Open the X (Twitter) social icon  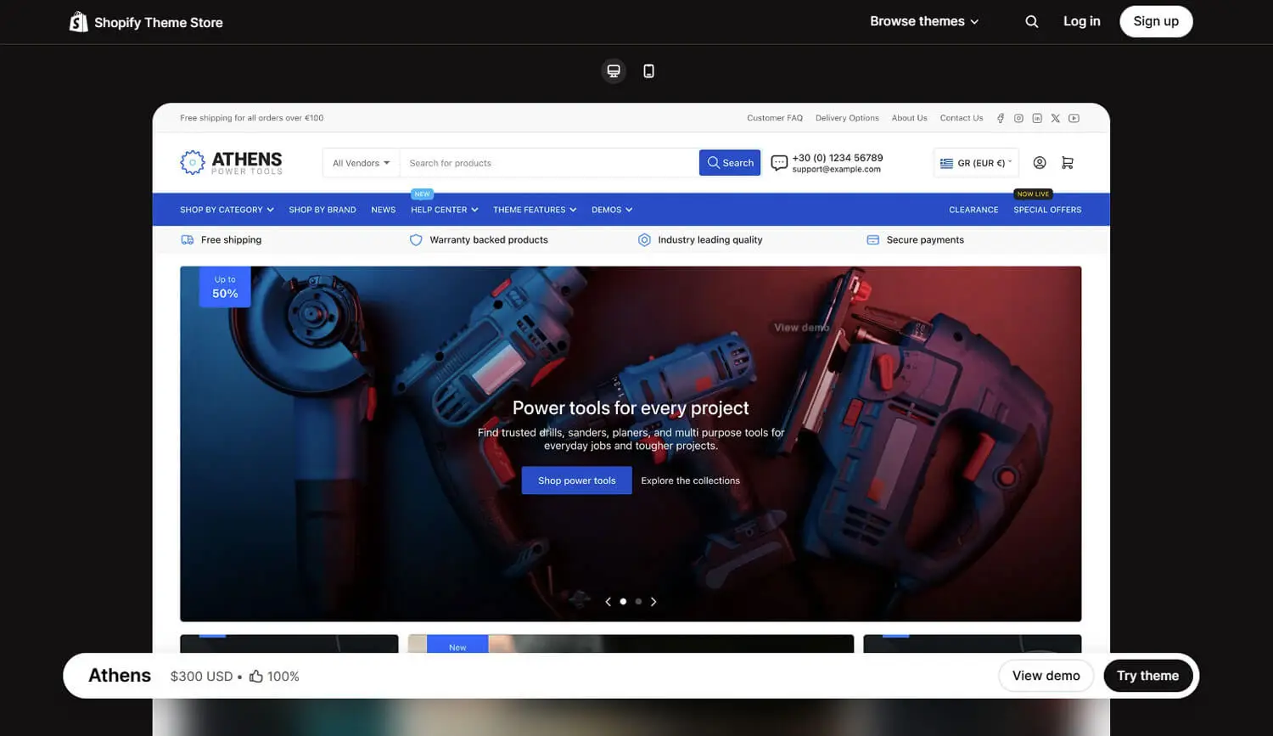tap(1055, 119)
